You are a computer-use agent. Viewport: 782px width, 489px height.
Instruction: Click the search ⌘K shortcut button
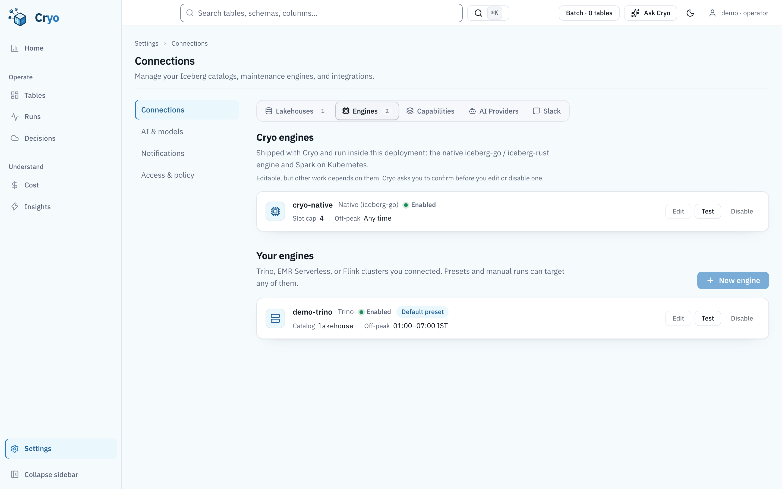click(x=488, y=13)
